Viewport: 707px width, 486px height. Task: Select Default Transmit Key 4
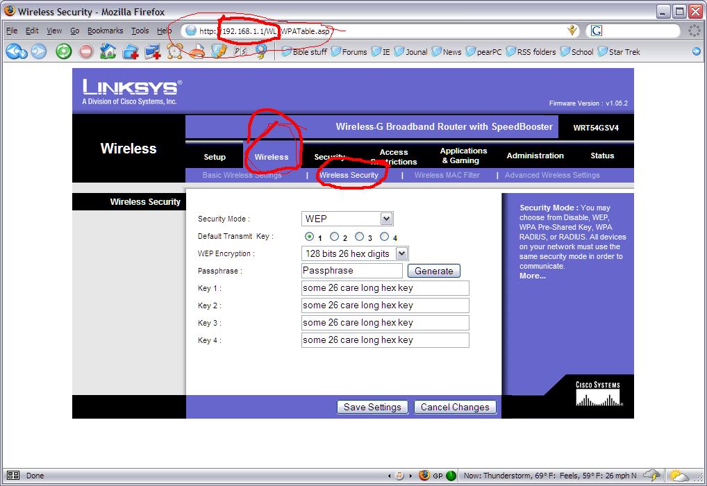click(x=384, y=237)
